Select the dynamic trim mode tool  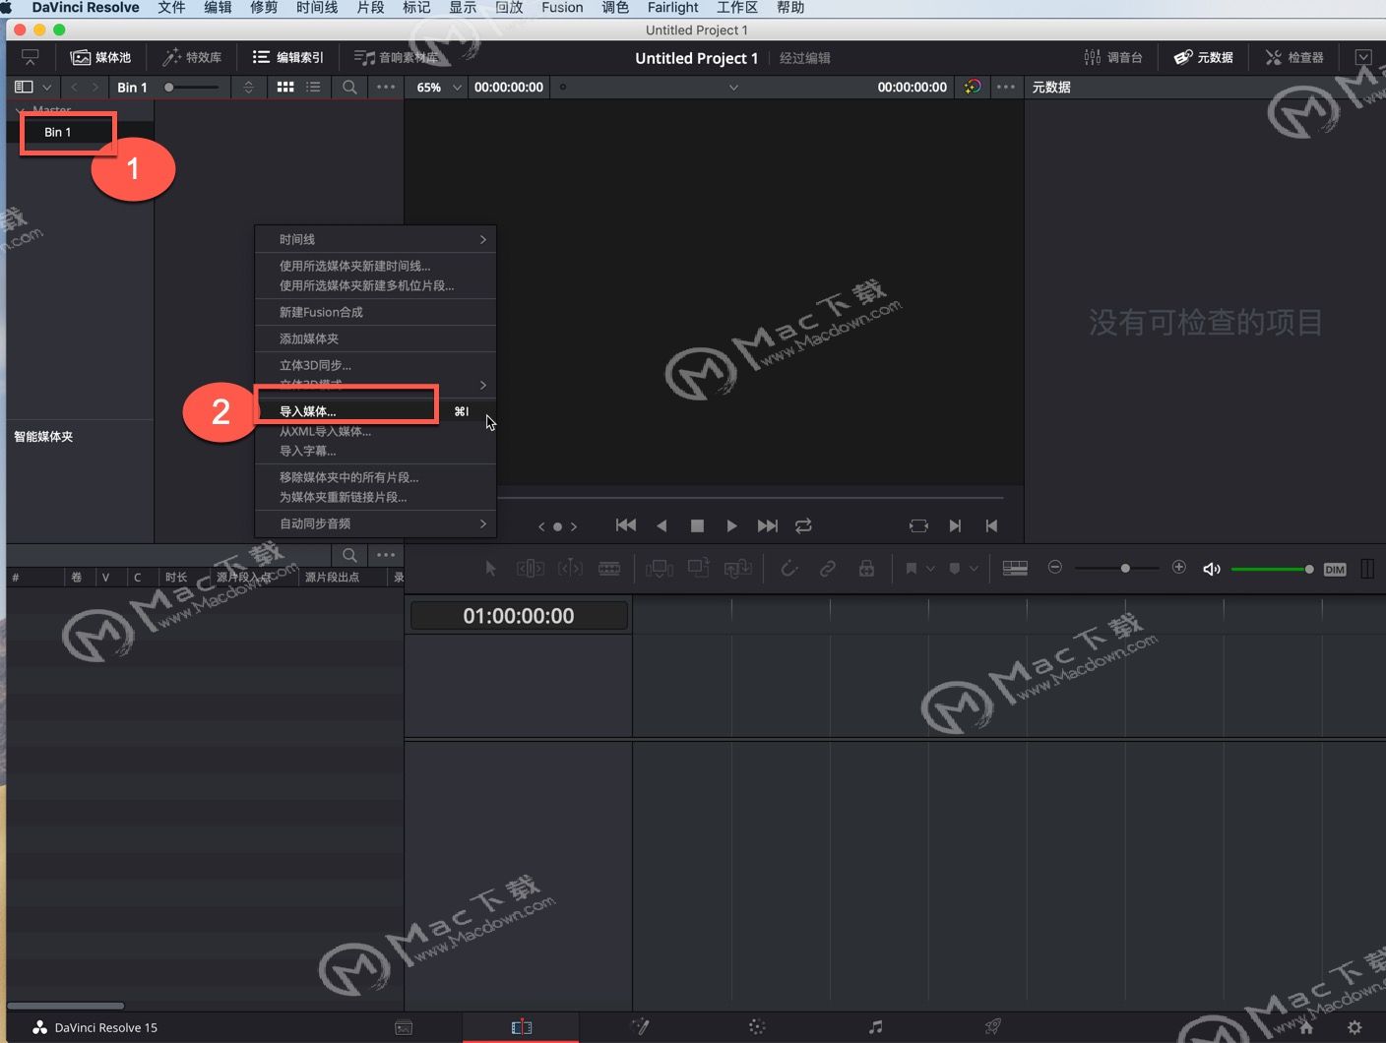point(570,569)
